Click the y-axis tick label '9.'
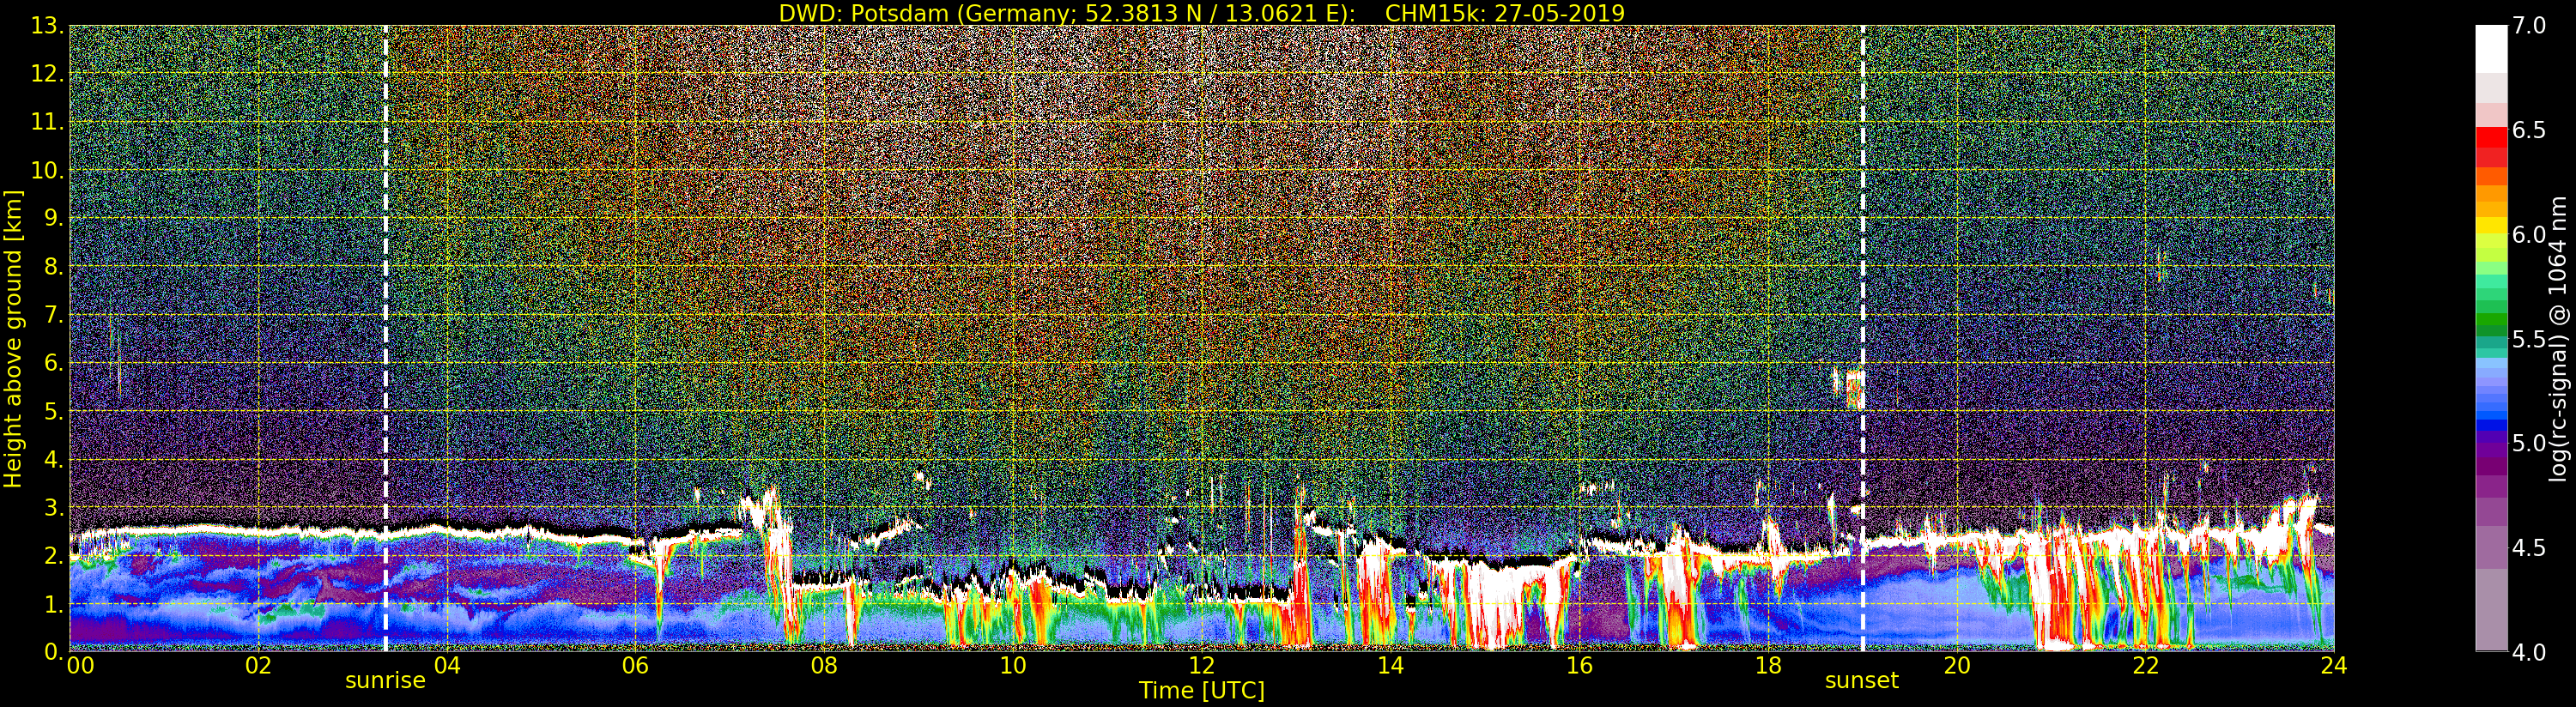This screenshot has height=707, width=2576. click(54, 218)
